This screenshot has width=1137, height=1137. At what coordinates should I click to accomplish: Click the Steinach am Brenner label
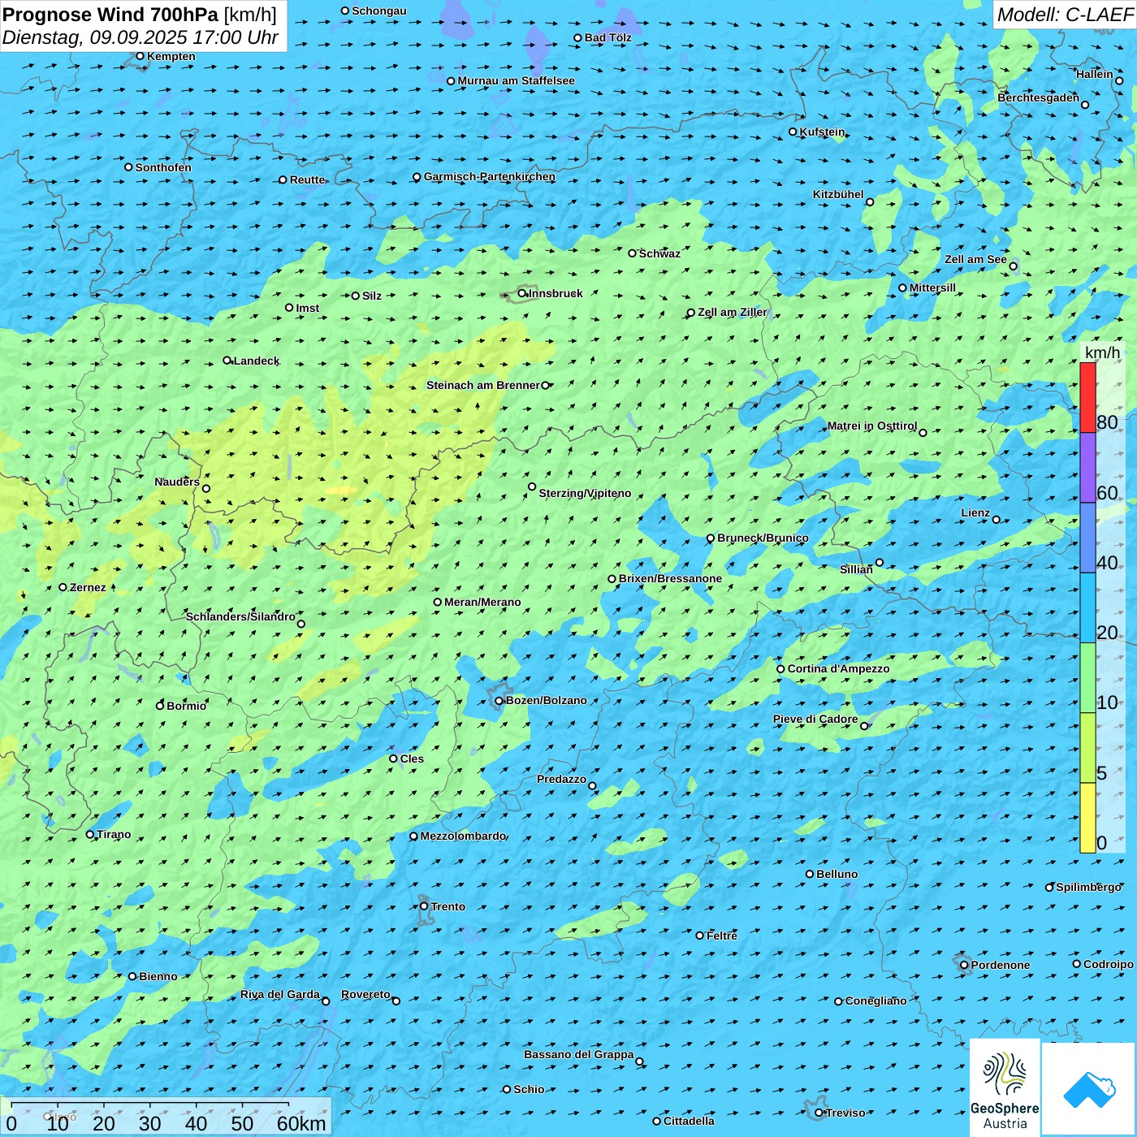click(483, 385)
